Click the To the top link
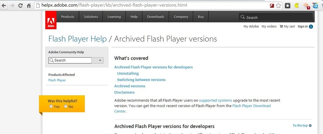 tap(302, 125)
